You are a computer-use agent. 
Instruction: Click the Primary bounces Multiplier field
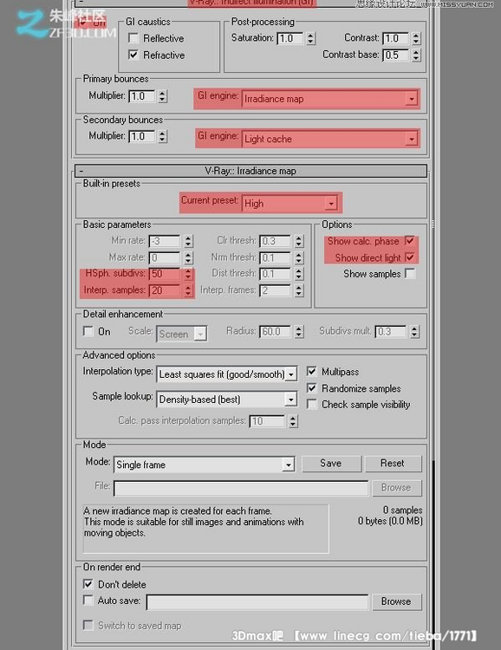pos(142,96)
